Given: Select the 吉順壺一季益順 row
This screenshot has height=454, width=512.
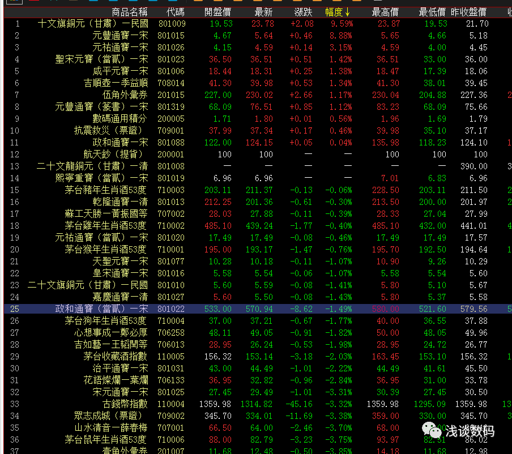Looking at the screenshot, I should pyautogui.click(x=258, y=83).
